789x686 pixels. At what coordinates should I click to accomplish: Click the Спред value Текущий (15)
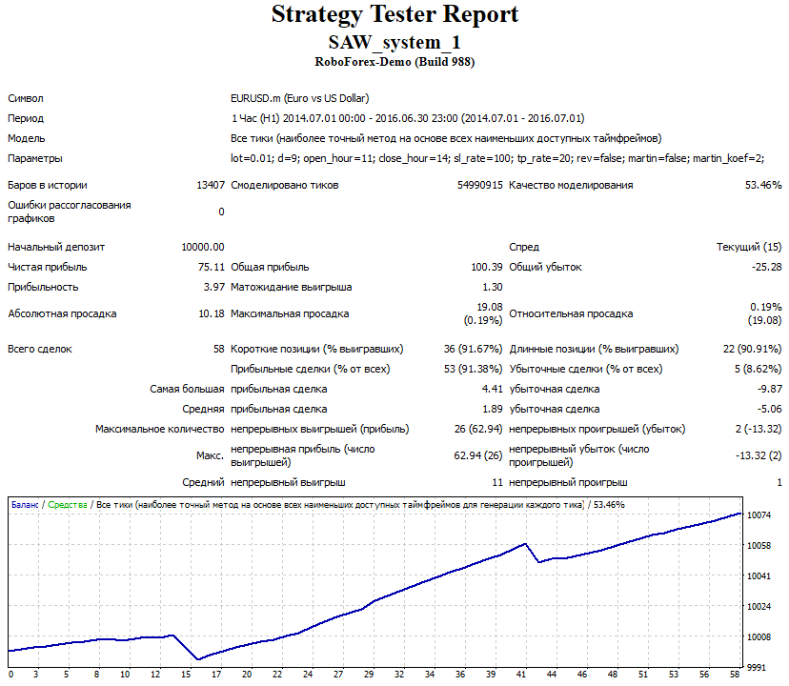[752, 246]
